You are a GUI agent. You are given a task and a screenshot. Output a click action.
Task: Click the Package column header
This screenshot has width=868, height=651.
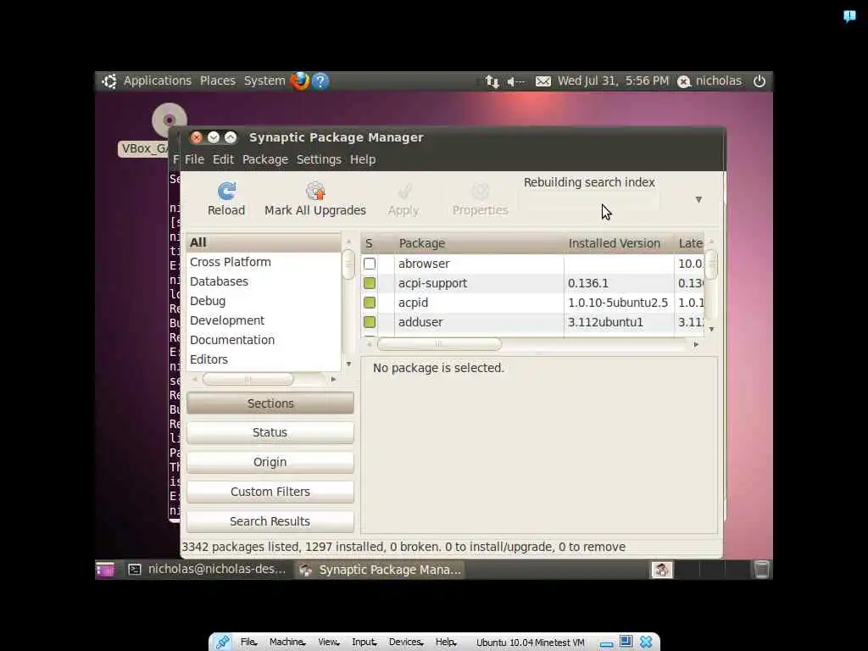click(x=479, y=243)
